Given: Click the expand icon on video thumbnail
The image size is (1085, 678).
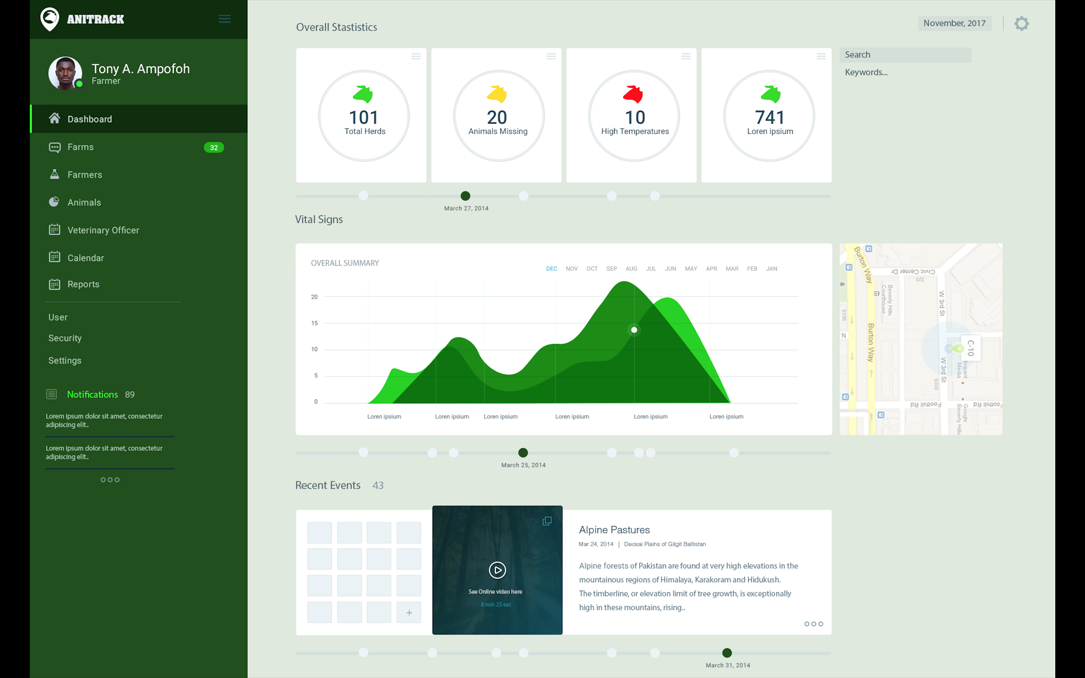Looking at the screenshot, I should click(x=547, y=521).
